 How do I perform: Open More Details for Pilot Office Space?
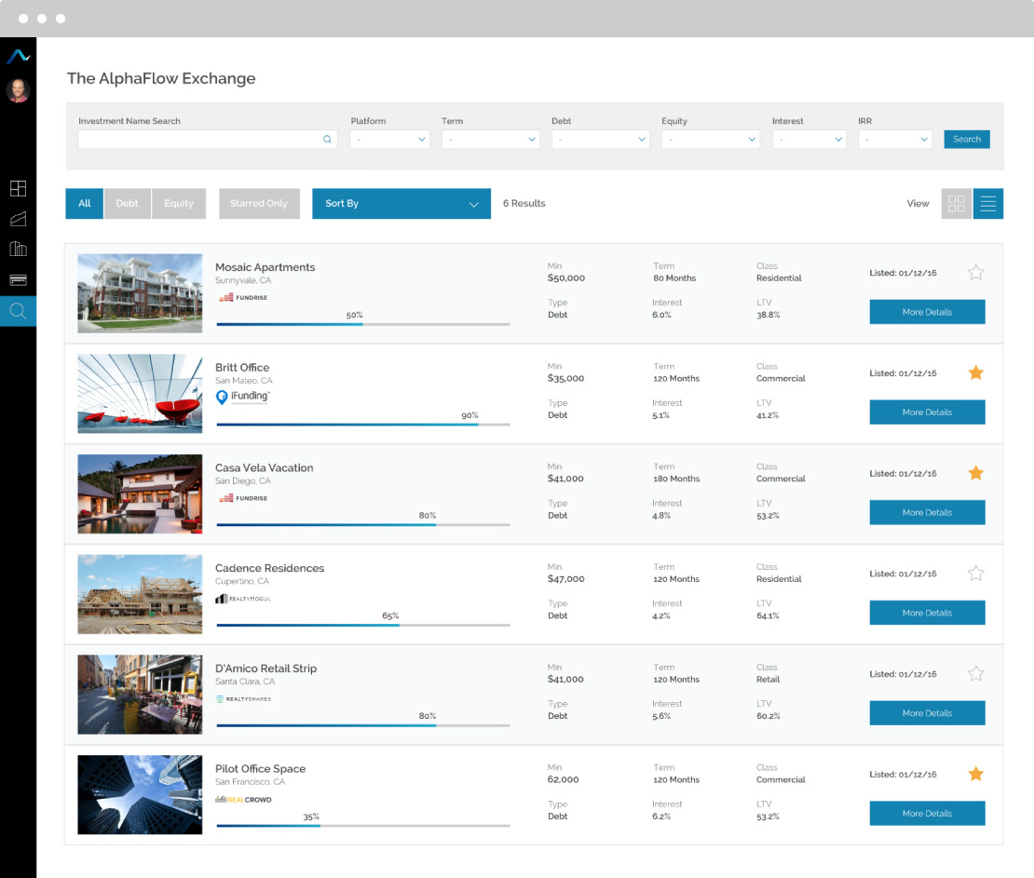(x=927, y=813)
